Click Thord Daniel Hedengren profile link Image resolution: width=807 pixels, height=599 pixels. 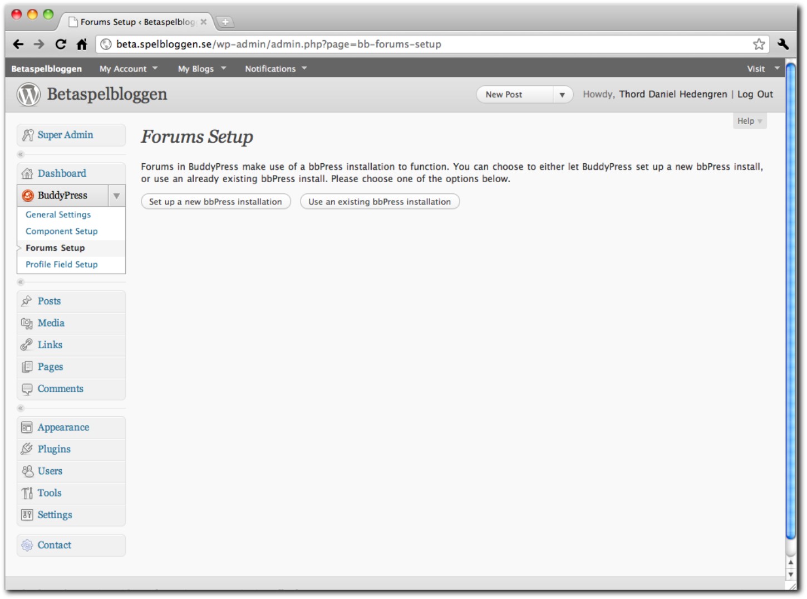pos(673,94)
